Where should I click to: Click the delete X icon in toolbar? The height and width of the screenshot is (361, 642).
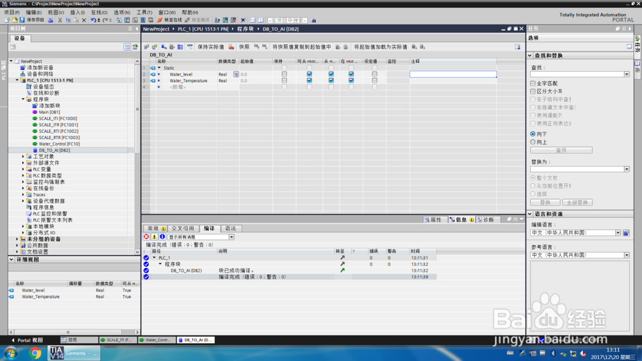click(84, 20)
